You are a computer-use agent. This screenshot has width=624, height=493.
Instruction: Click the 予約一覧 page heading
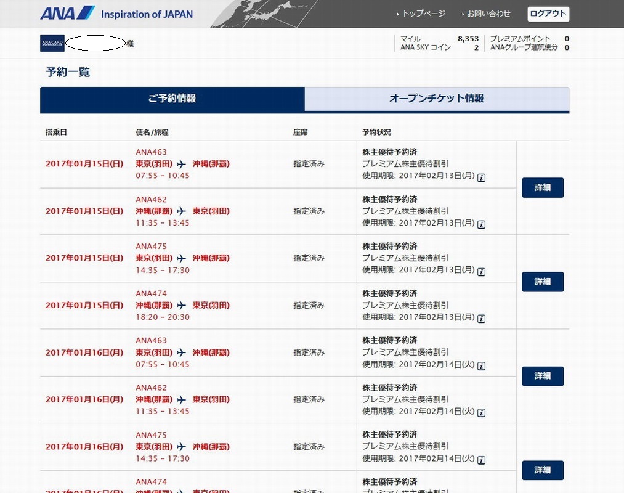(68, 72)
